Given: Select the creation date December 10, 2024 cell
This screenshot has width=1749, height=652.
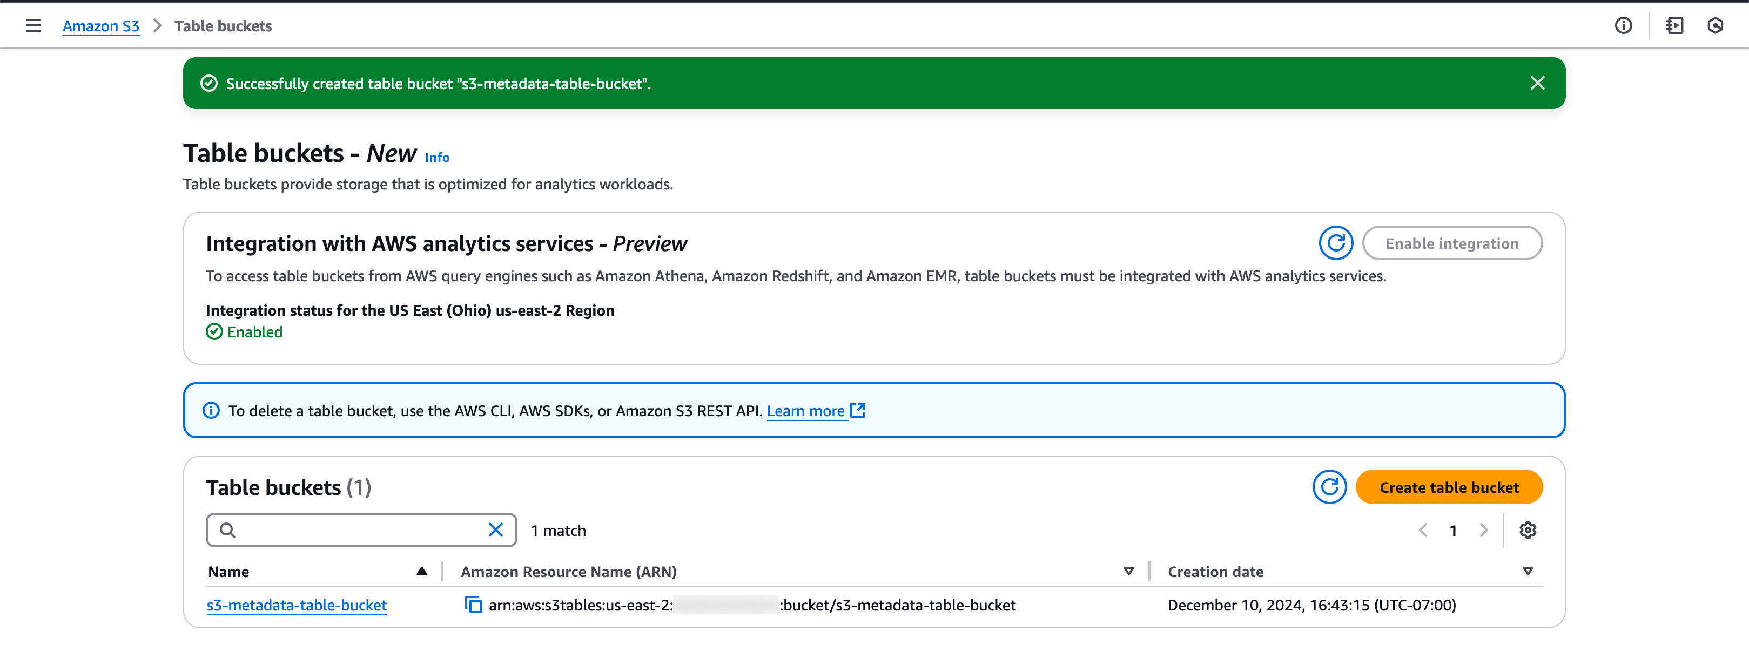Looking at the screenshot, I should point(1311,605).
